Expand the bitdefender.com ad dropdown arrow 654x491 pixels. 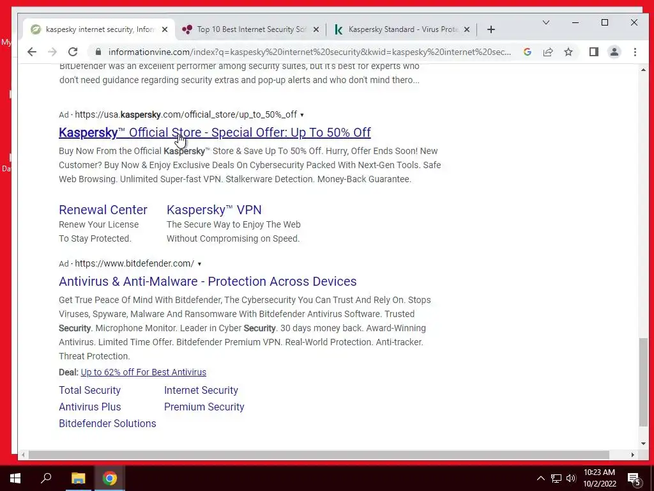(199, 264)
